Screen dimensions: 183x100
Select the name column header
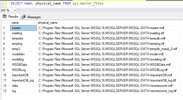click(24, 23)
